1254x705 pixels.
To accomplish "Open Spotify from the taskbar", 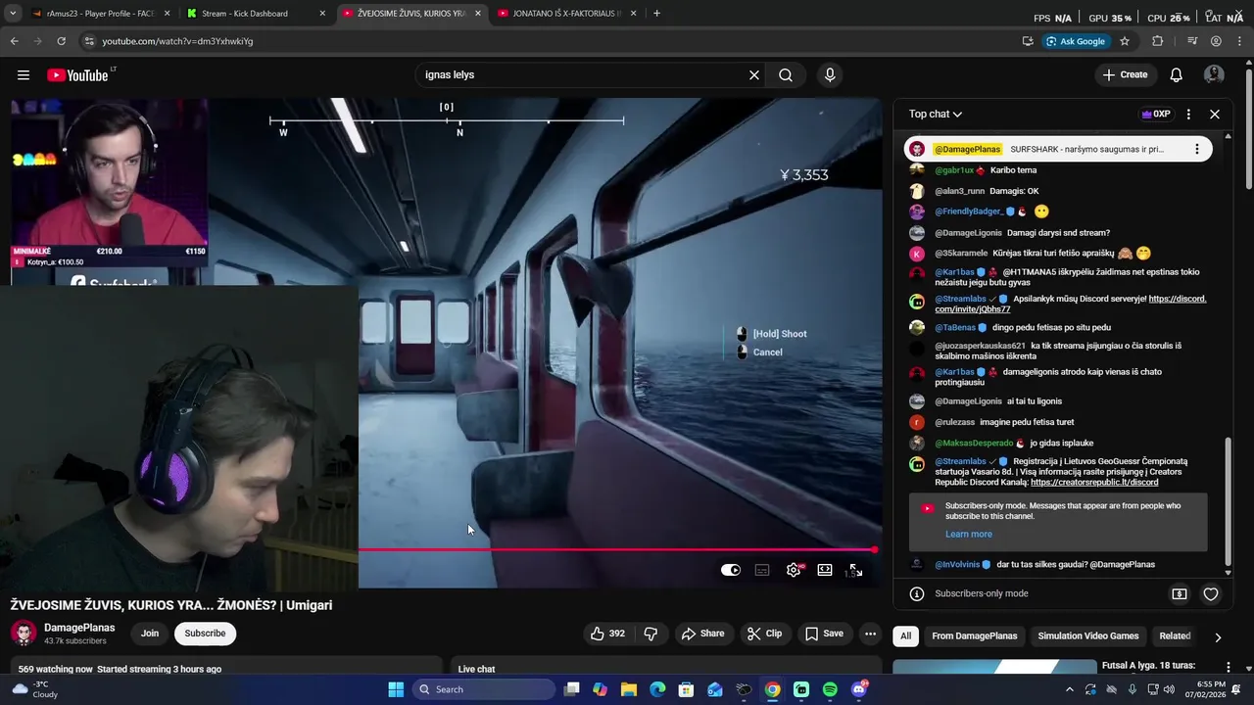I will [830, 689].
